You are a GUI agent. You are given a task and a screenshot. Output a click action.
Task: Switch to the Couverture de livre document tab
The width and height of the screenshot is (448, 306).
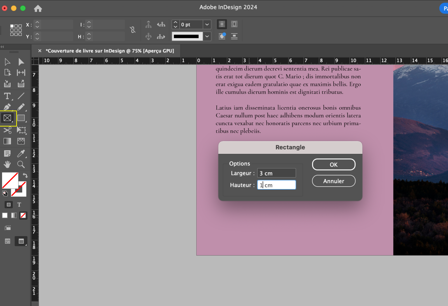[x=110, y=51]
